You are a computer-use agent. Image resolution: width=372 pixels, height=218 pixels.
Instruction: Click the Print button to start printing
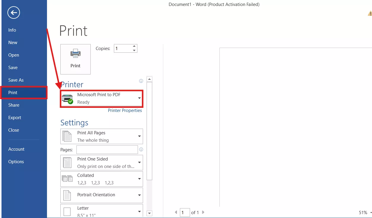75,59
